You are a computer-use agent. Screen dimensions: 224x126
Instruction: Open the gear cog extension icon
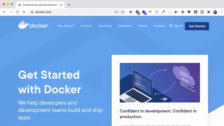(x=183, y=12)
